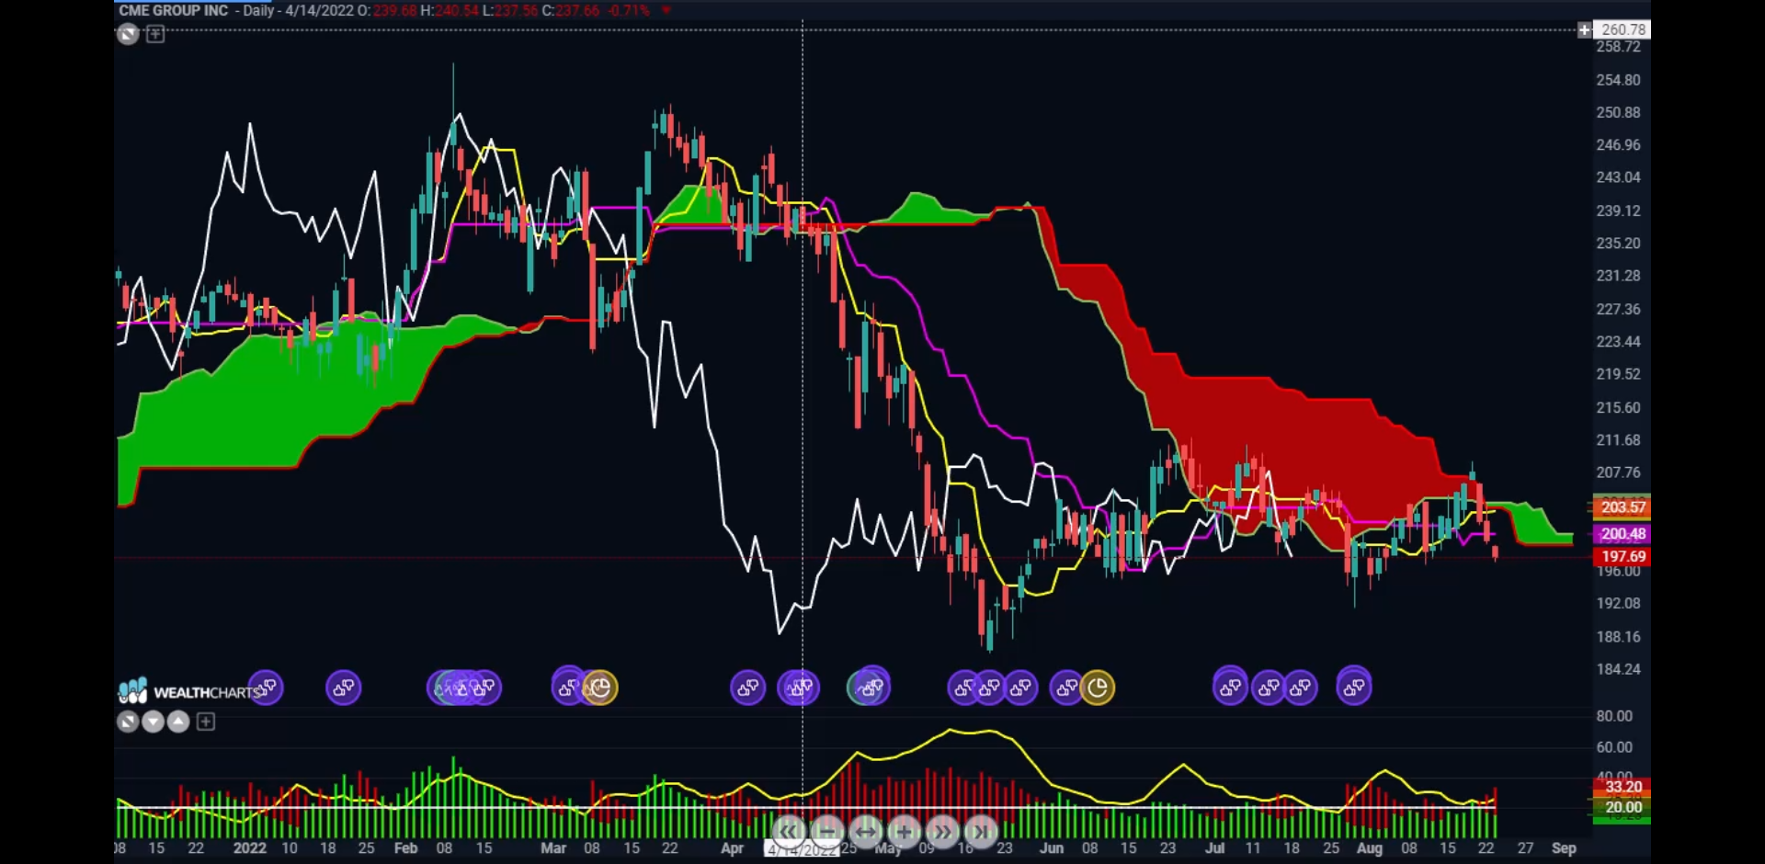Open last sentiment marker of the May trio
This screenshot has height=864, width=1765.
tap(1020, 688)
